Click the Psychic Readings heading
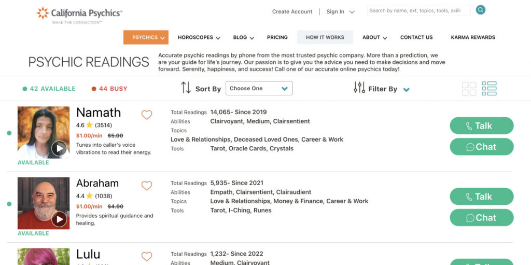Screen dimensions: 531x265 click(x=89, y=62)
